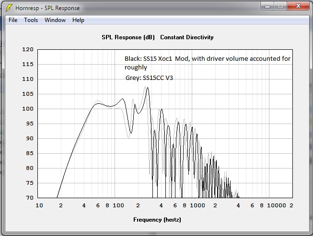
Task: Click the word 'roughly' in the annotation
Action: pos(136,67)
